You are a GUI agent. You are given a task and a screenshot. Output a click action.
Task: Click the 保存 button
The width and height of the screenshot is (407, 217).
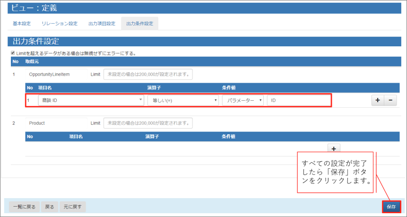(391, 207)
